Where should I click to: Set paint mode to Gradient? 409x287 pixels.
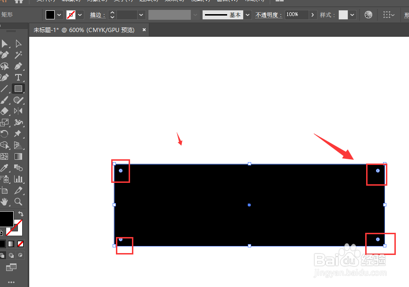click(11, 244)
